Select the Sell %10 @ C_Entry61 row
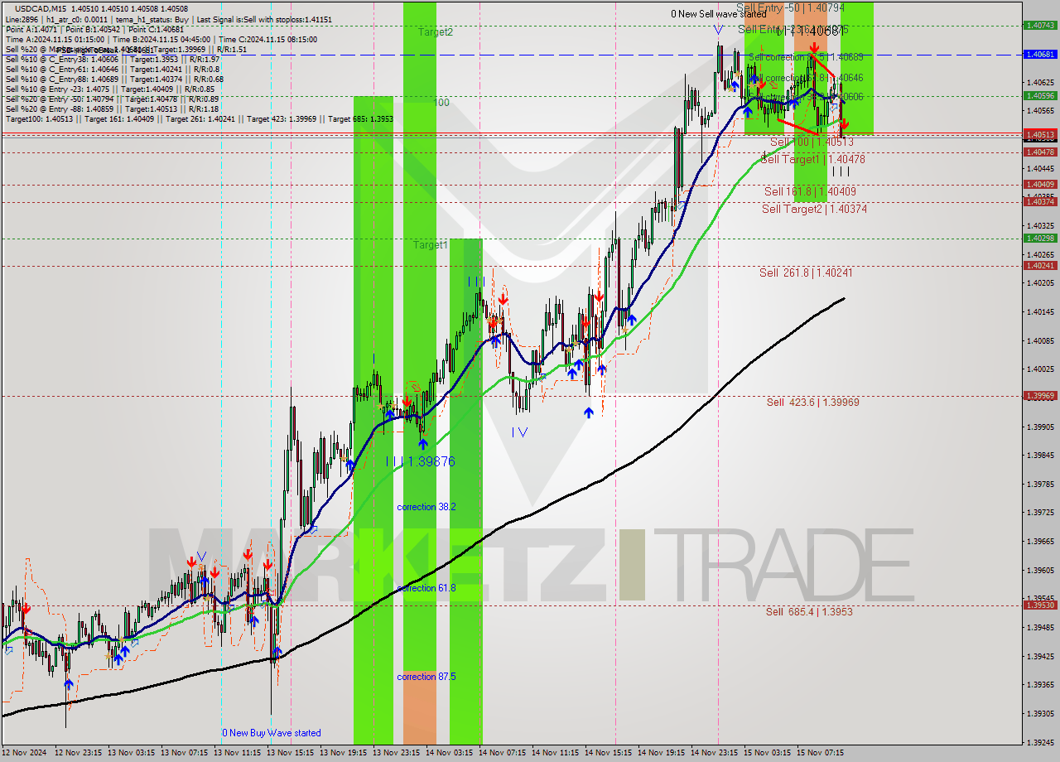This screenshot has height=762, width=1060. click(112, 69)
